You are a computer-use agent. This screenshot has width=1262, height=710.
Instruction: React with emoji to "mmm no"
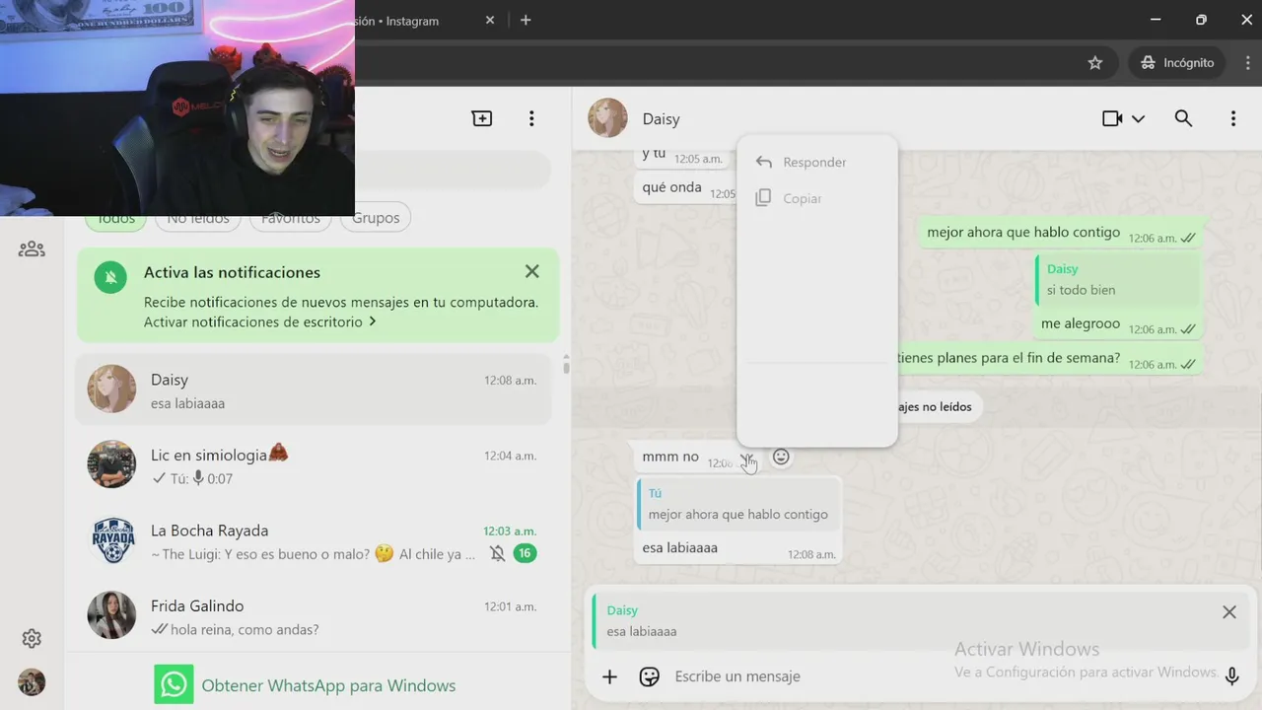(x=781, y=457)
